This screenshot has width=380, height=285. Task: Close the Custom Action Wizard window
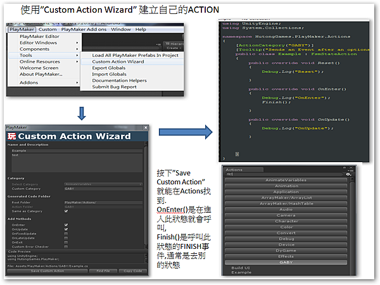tap(146, 127)
